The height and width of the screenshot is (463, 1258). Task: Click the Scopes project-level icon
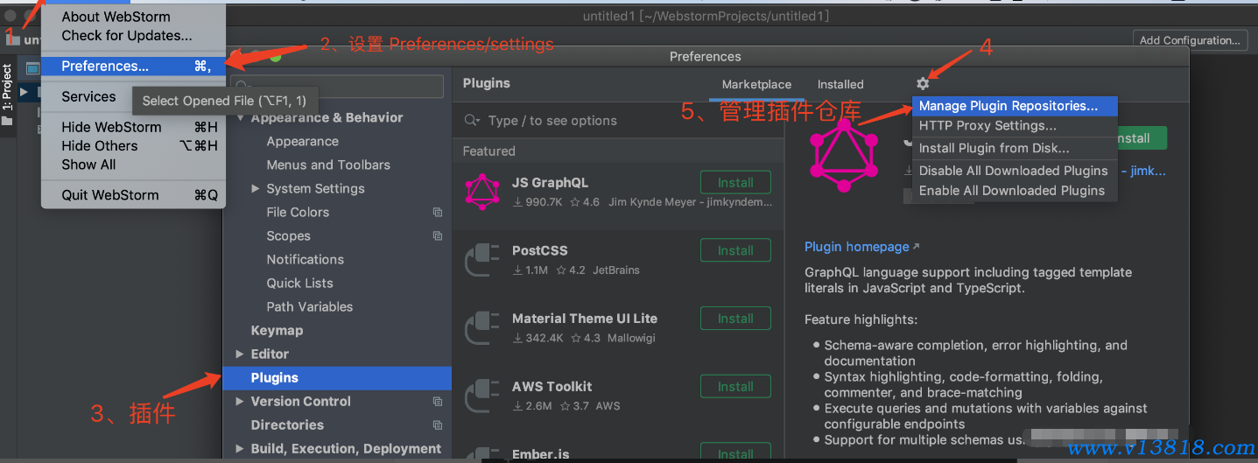click(438, 236)
